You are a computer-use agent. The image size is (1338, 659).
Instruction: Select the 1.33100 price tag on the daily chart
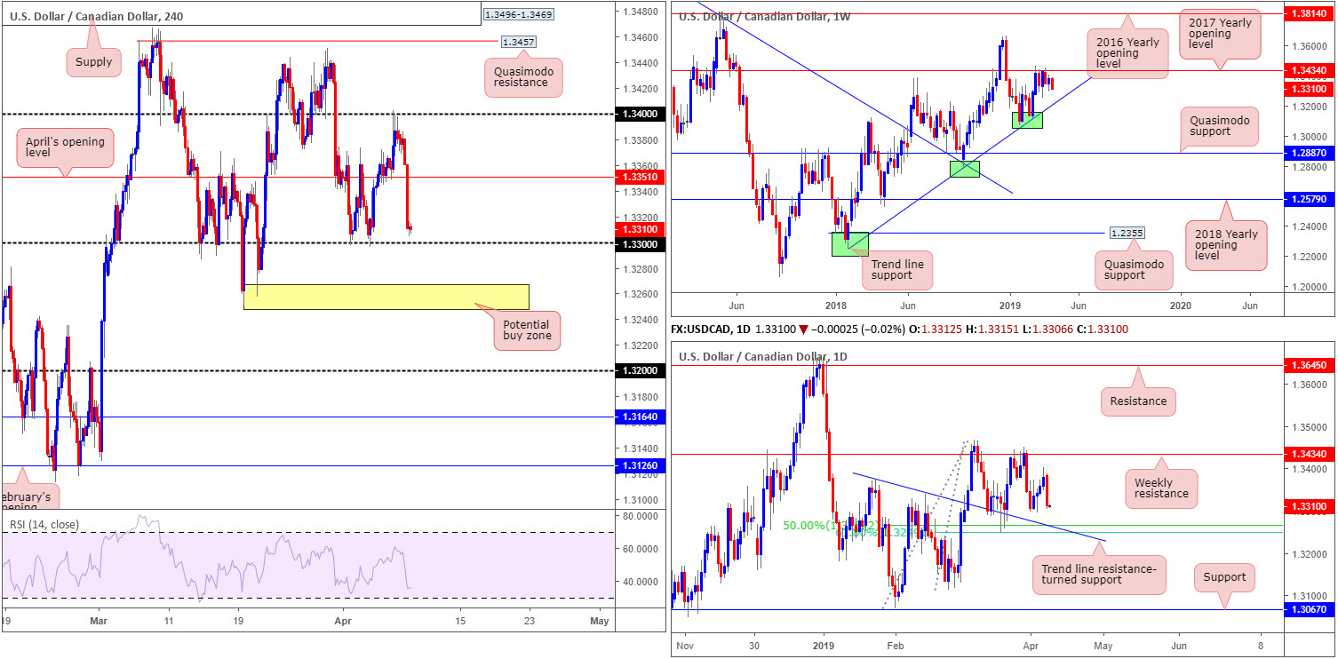[1311, 506]
